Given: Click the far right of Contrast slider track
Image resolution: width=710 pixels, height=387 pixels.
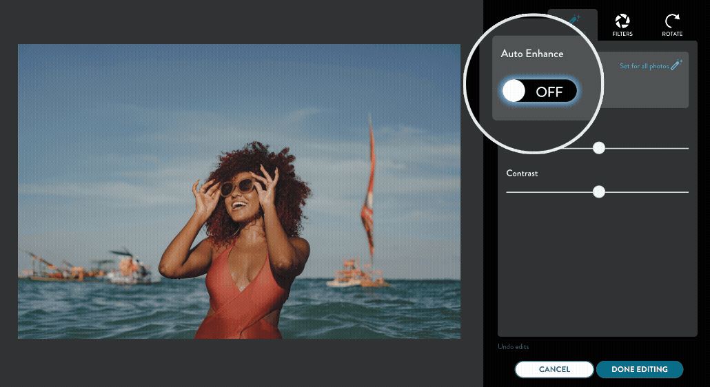Looking at the screenshot, I should point(687,192).
